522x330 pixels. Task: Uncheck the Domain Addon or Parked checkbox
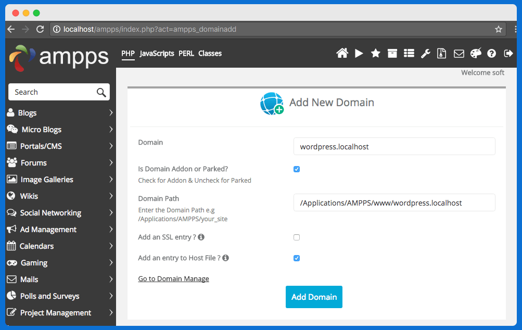pyautogui.click(x=297, y=169)
